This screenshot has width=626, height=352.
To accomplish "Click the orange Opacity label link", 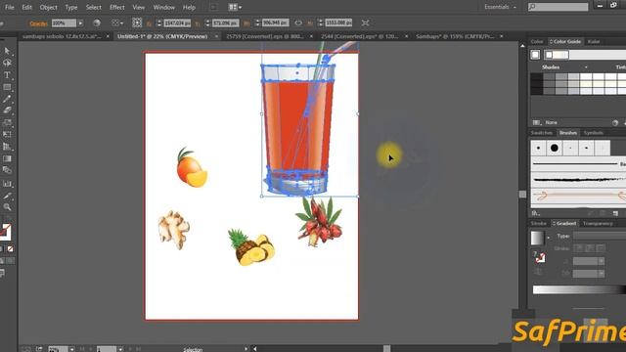I will [39, 23].
